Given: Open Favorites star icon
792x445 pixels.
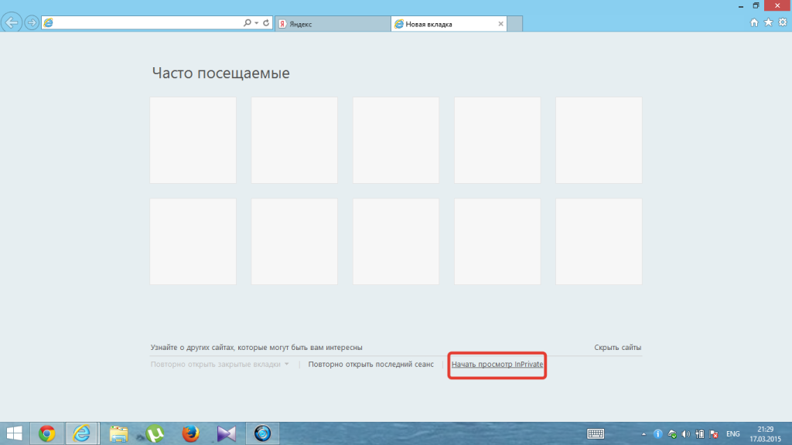Looking at the screenshot, I should pos(768,23).
